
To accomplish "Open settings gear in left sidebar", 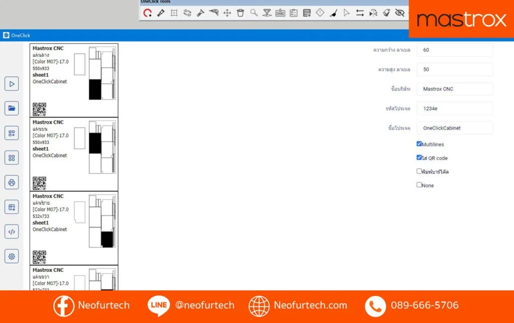I will (12, 256).
